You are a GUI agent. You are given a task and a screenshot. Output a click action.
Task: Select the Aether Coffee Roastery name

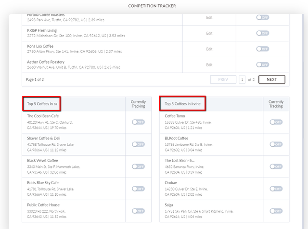point(46,62)
